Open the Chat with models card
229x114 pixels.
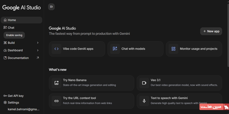click(135, 49)
